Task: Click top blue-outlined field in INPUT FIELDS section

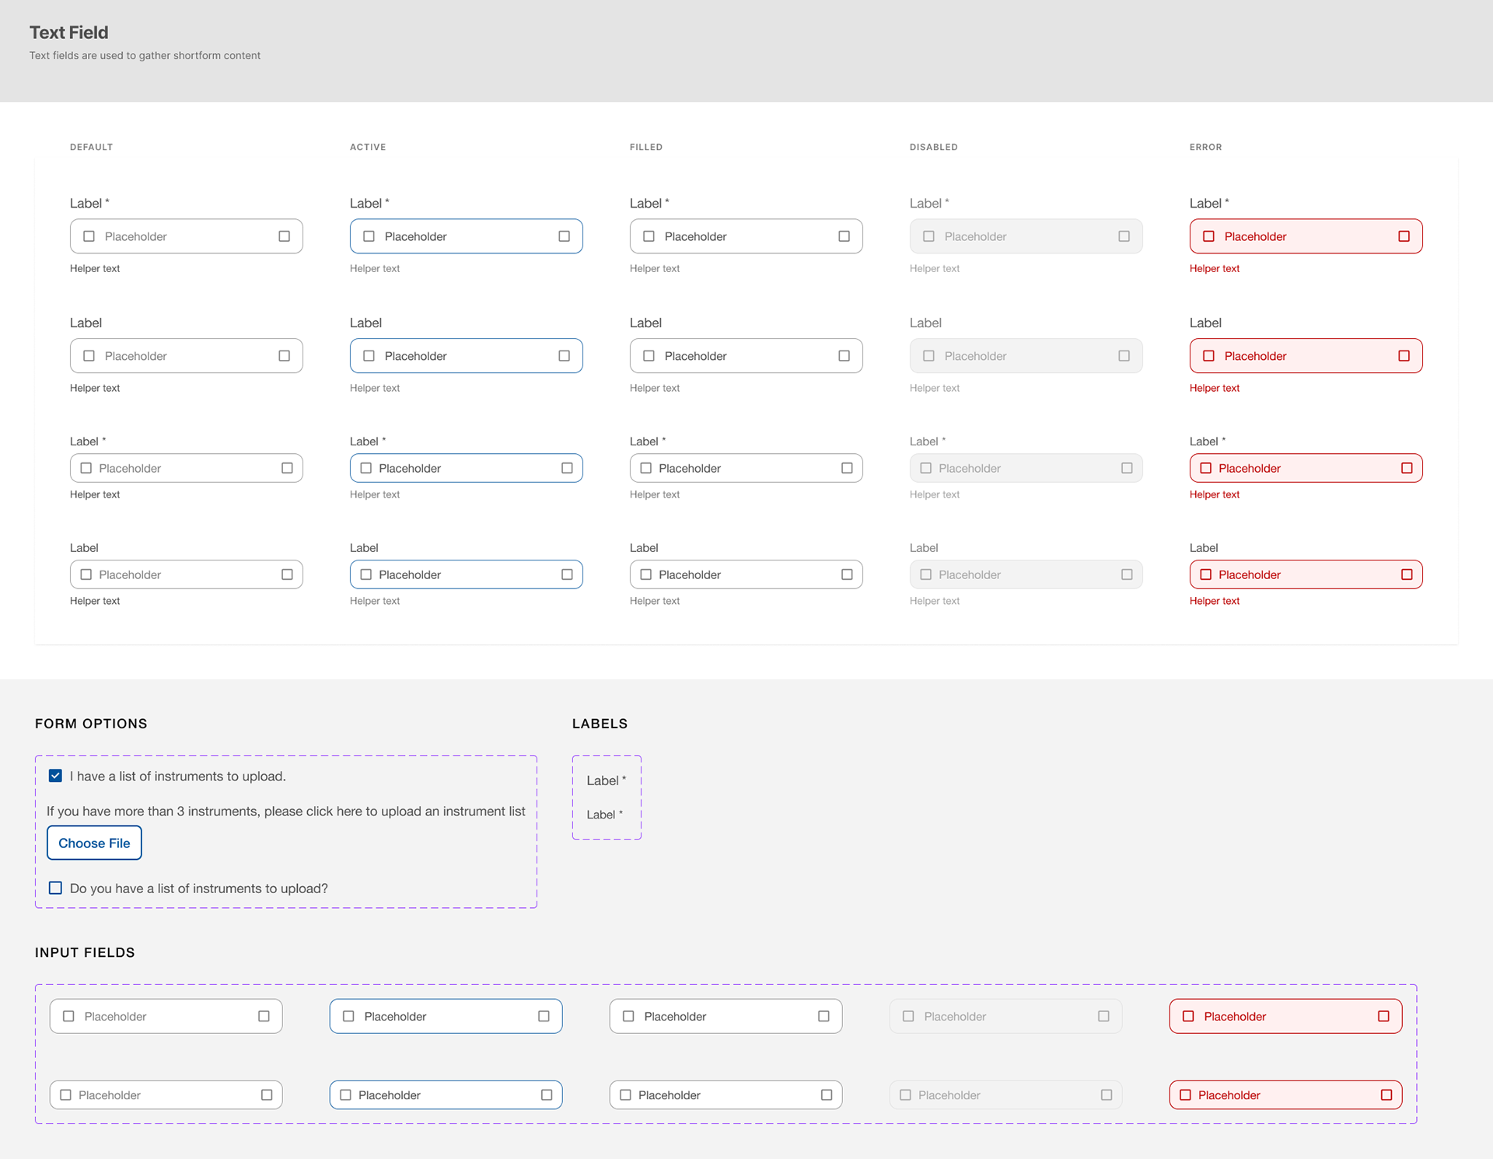Action: click(x=446, y=1016)
